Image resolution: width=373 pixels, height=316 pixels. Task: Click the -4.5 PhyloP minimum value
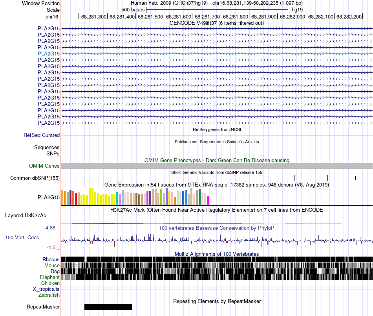tap(51, 248)
